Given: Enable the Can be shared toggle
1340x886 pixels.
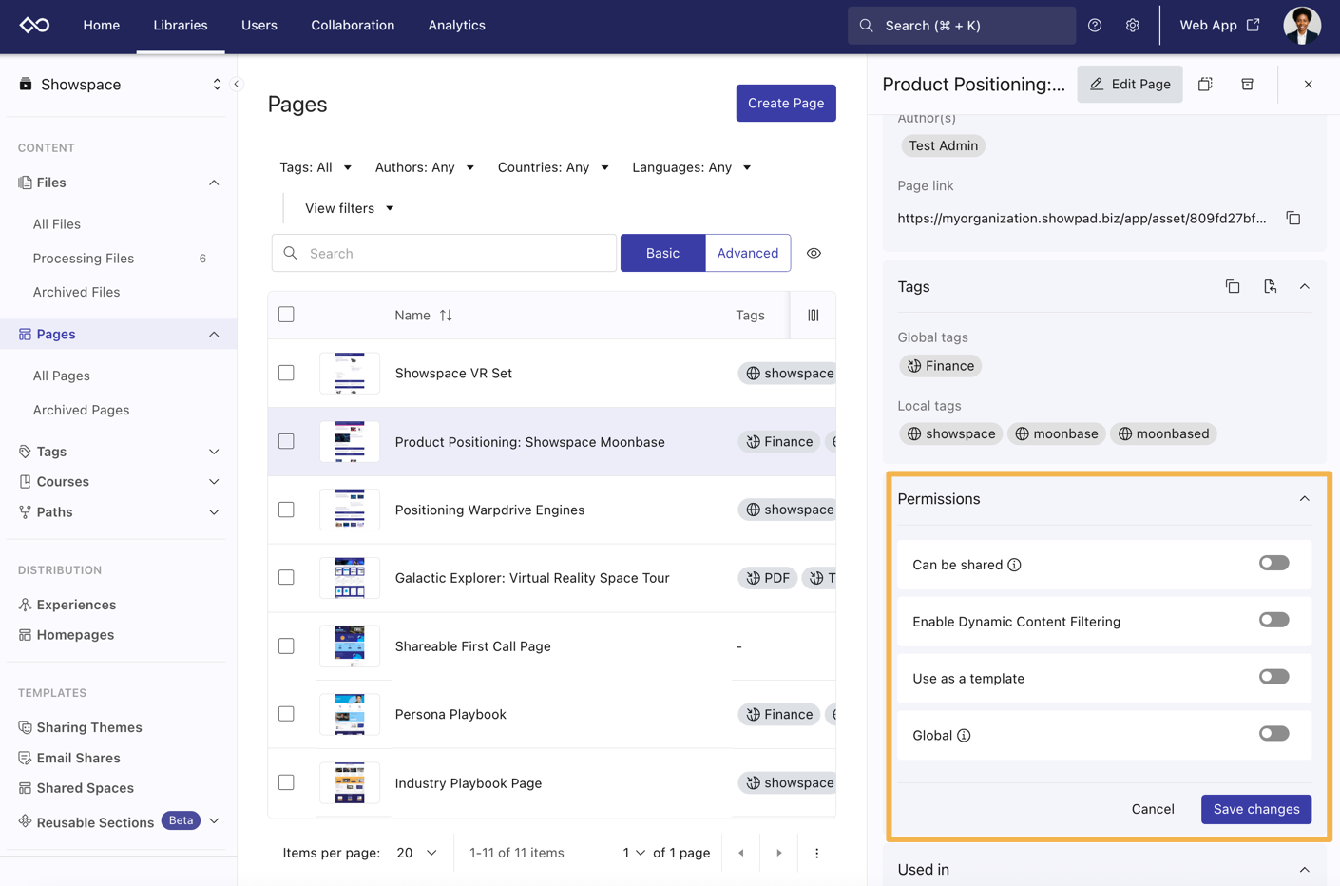Looking at the screenshot, I should point(1273,564).
